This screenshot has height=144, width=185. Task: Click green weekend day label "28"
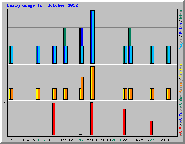[157, 140]
